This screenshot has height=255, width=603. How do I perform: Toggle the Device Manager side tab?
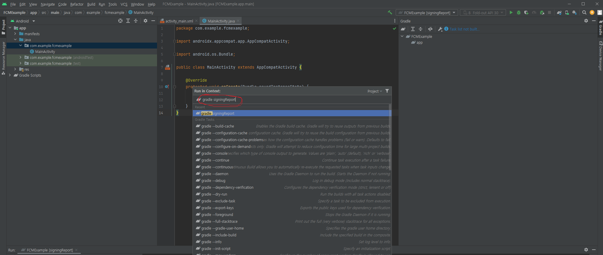600,56
